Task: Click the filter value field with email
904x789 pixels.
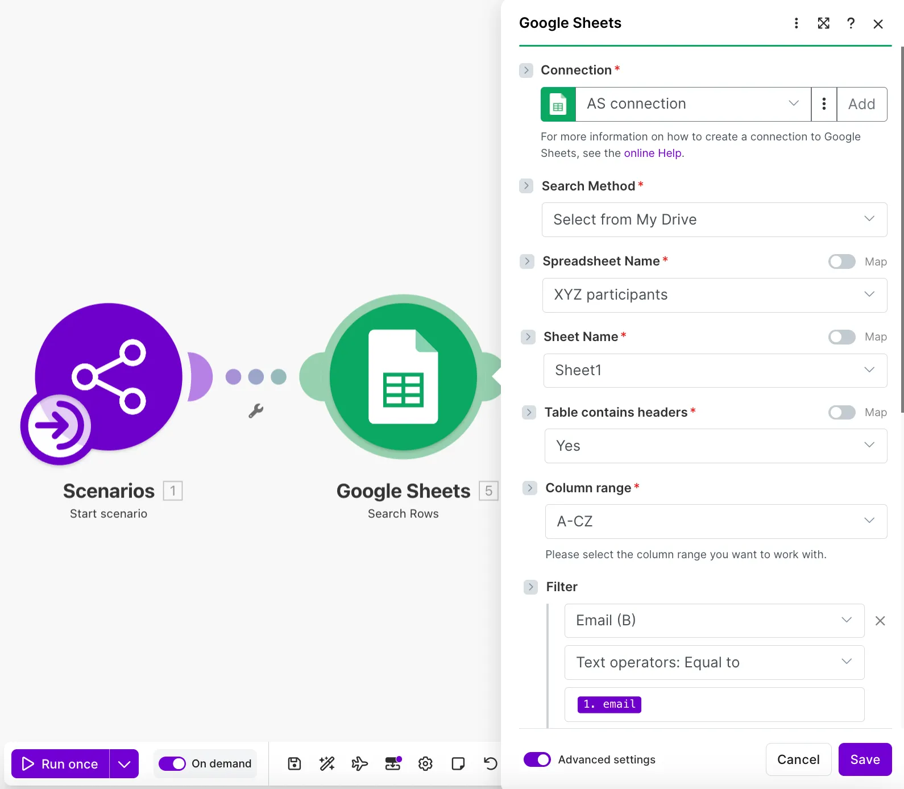Action: point(714,704)
